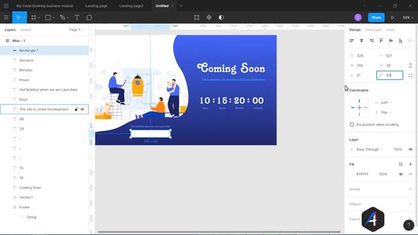Click the white fill color swatch
This screenshot has height=235, width=418.
tap(352, 174)
